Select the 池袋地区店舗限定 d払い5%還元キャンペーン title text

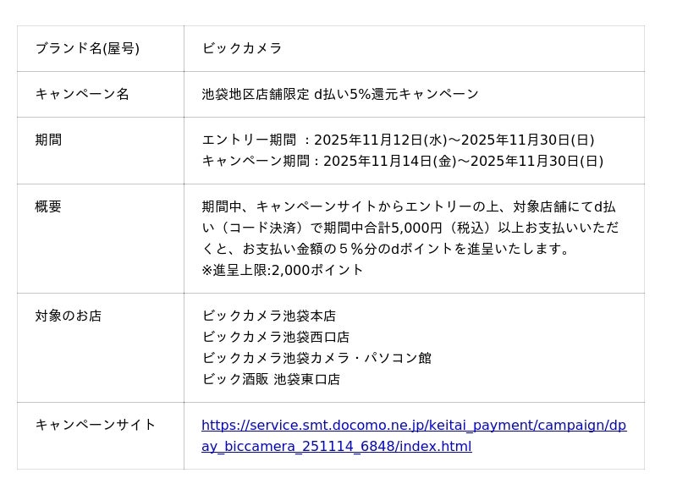pyautogui.click(x=340, y=94)
